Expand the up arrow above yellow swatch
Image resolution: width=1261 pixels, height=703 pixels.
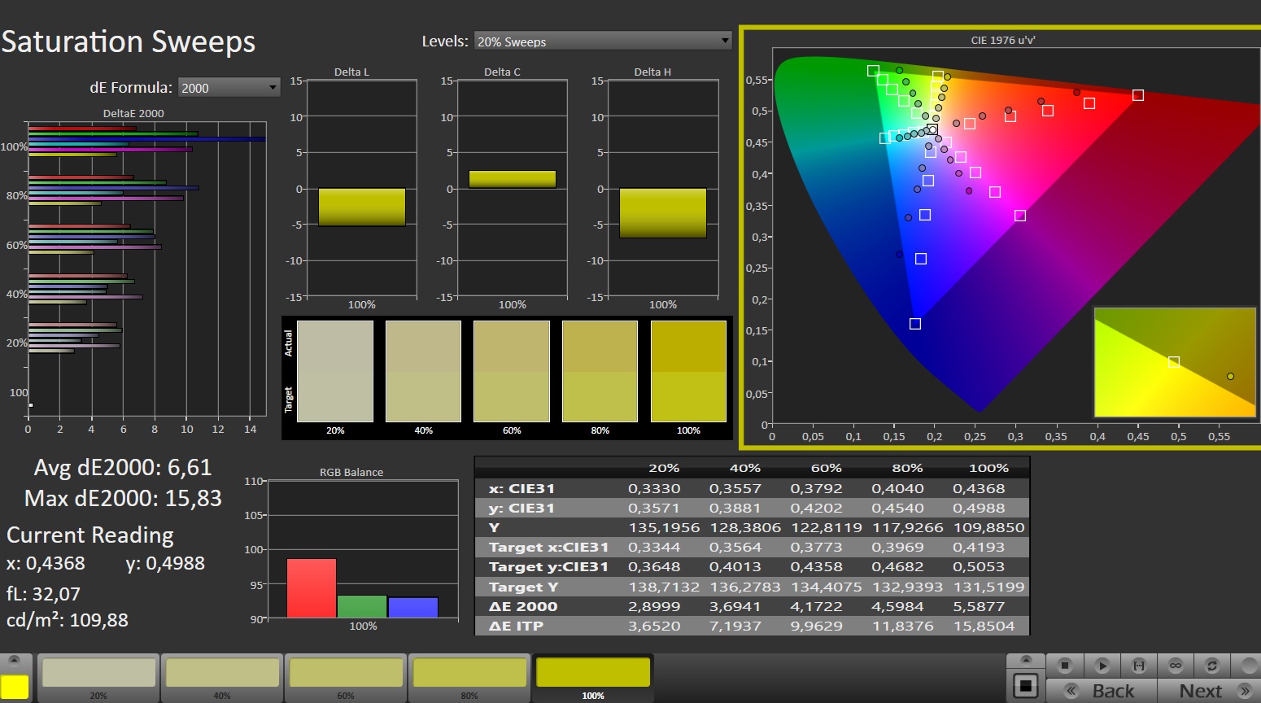tap(15, 660)
